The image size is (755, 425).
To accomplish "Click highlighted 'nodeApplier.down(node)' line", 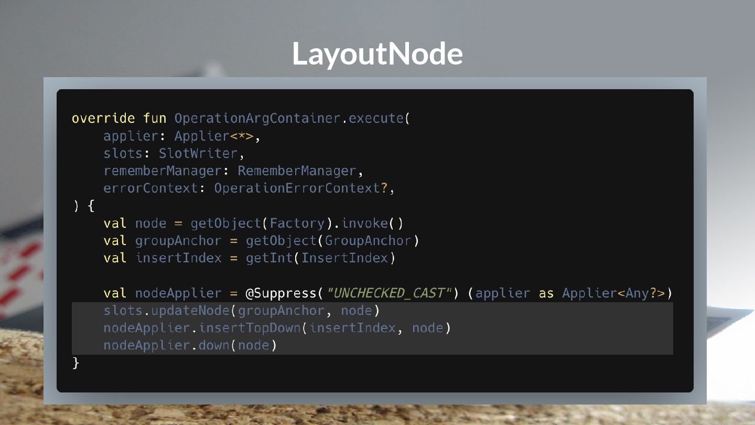I will (x=190, y=345).
